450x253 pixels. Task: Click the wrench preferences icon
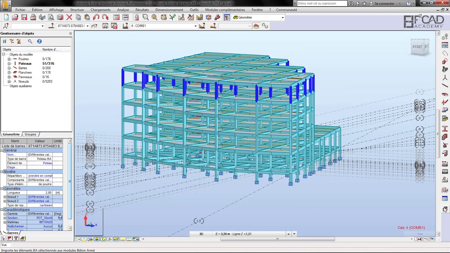pyautogui.click(x=217, y=17)
